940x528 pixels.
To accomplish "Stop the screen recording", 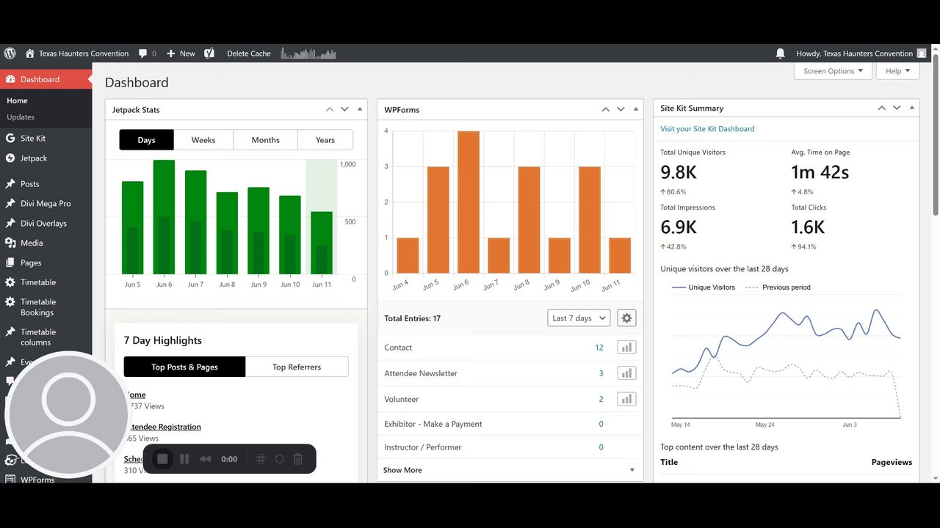I will [163, 459].
